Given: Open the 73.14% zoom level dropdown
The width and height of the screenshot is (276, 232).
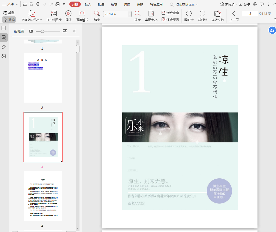Looking at the screenshot, I should [130, 14].
